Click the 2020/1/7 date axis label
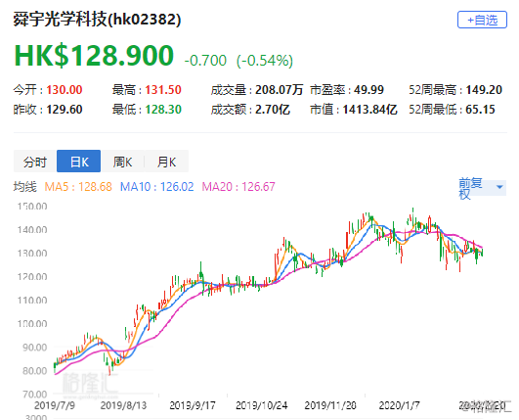This screenshot has height=420, width=519. click(x=399, y=405)
